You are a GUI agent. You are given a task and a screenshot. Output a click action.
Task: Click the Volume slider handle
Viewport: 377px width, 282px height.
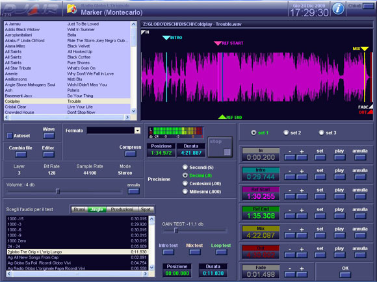pyautogui.click(x=58, y=192)
